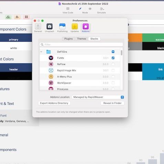The image size is (164, 164).
Task: Click the FixMe stack name
Action: click(x=61, y=58)
